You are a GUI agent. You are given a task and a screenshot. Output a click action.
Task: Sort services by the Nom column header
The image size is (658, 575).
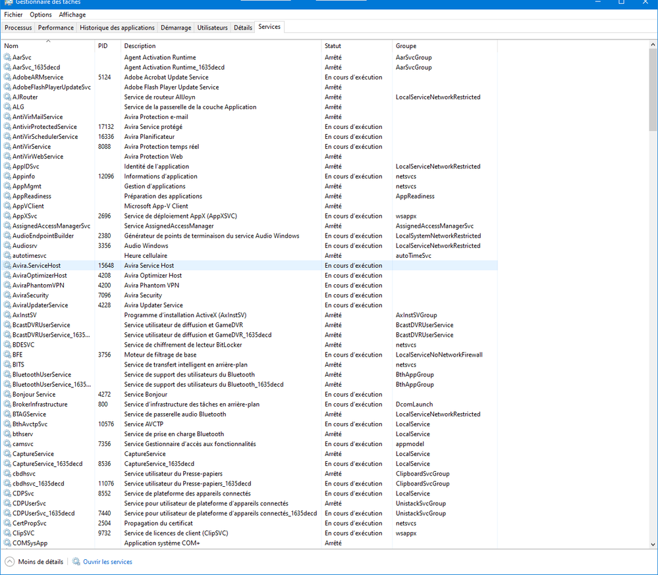(x=11, y=46)
